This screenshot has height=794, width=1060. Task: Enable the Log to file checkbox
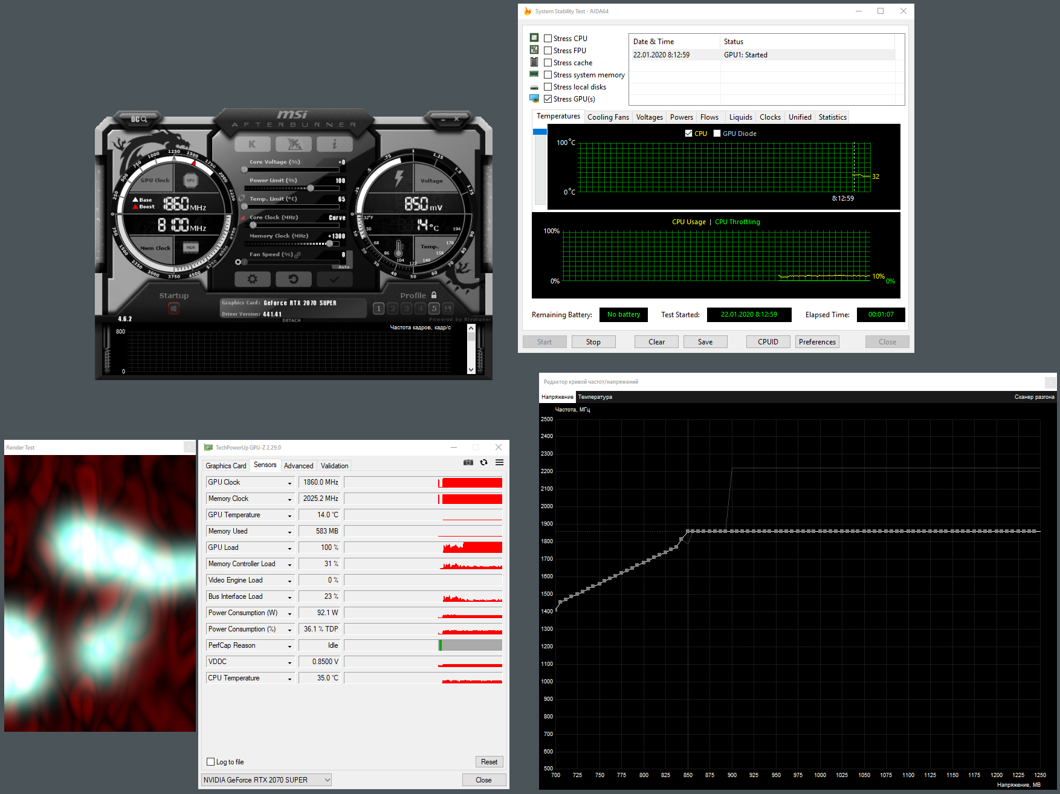pyautogui.click(x=211, y=762)
